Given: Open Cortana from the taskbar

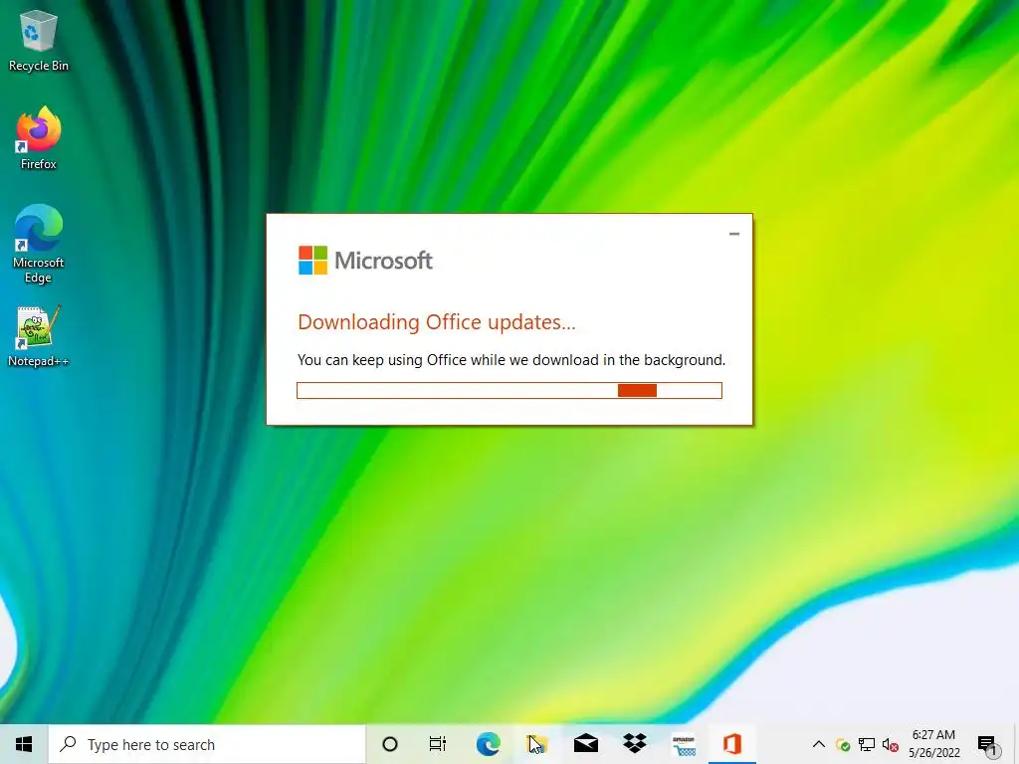Looking at the screenshot, I should click(390, 744).
